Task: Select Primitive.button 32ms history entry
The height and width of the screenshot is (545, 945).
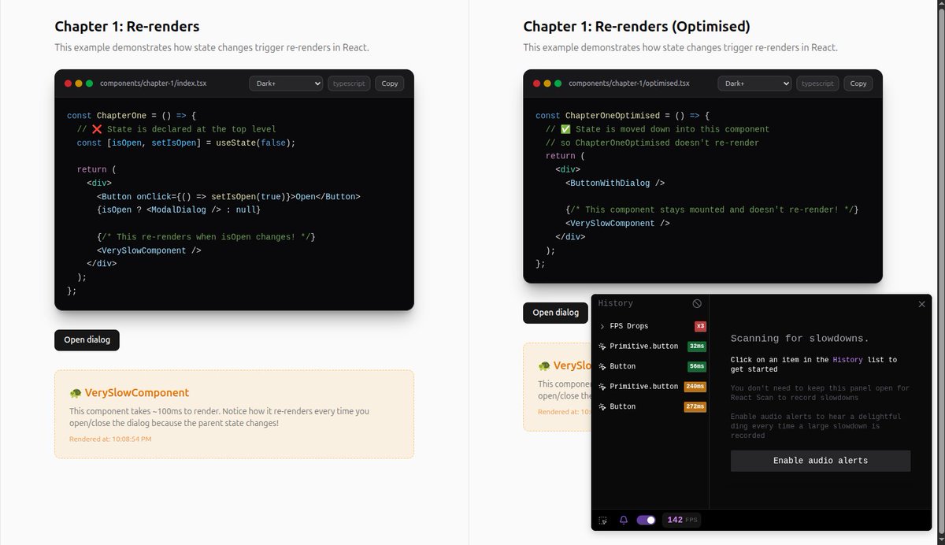Action: coord(650,346)
